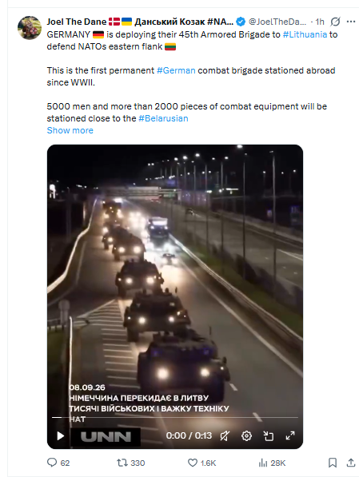The height and width of the screenshot is (477, 359).
Task: Open video settings gear
Action: click(246, 436)
